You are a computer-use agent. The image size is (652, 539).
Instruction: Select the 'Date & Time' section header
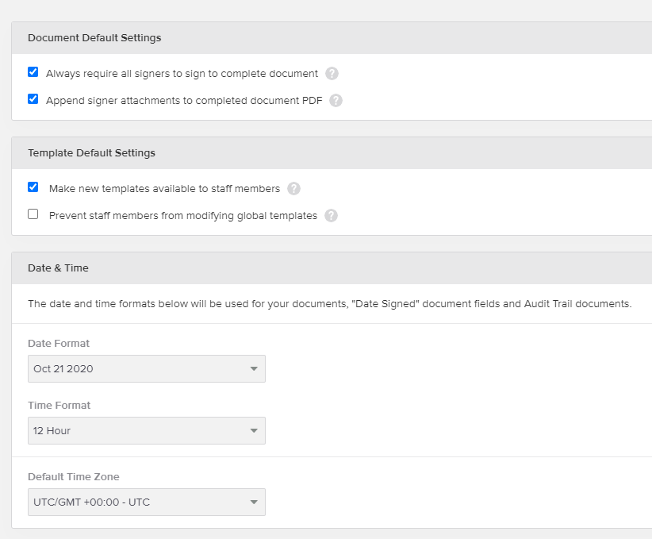point(58,268)
